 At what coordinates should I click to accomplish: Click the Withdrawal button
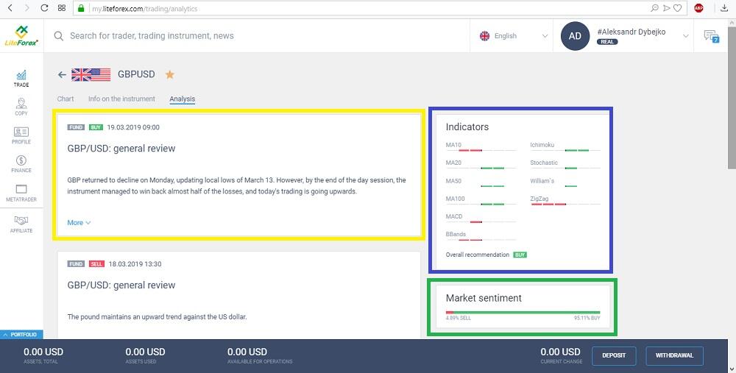point(674,355)
